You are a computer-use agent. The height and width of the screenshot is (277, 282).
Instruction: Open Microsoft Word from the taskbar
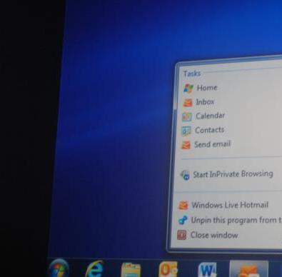[208, 270]
